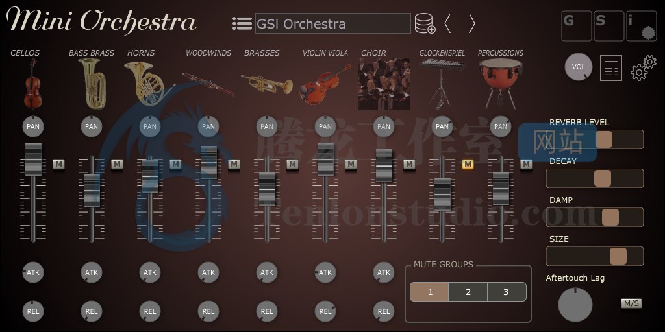The image size is (665, 332).
Task: Click the Size slider
Action: click(595, 256)
